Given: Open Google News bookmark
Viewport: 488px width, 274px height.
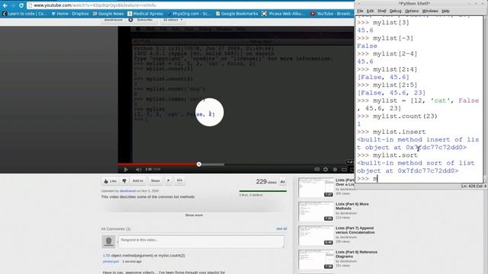Looking at the screenshot, I should pyautogui.click(x=108, y=14).
